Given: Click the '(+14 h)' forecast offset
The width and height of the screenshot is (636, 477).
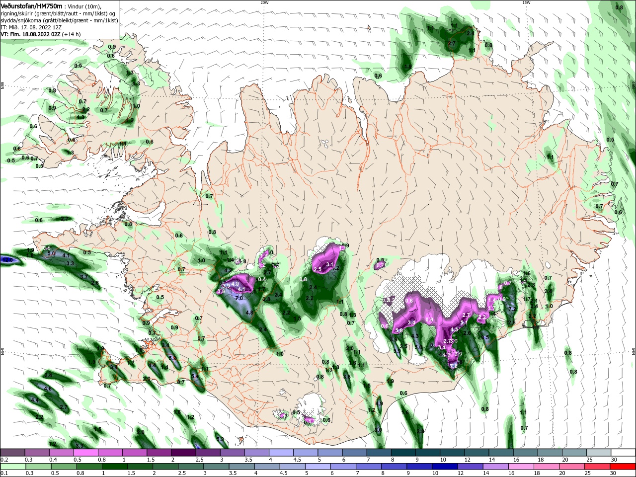Looking at the screenshot, I should pyautogui.click(x=72, y=34).
